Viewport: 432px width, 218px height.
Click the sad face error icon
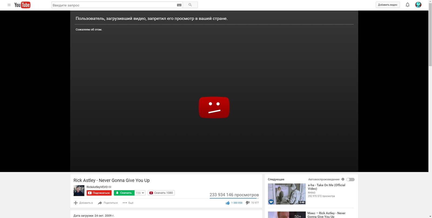coord(214,107)
